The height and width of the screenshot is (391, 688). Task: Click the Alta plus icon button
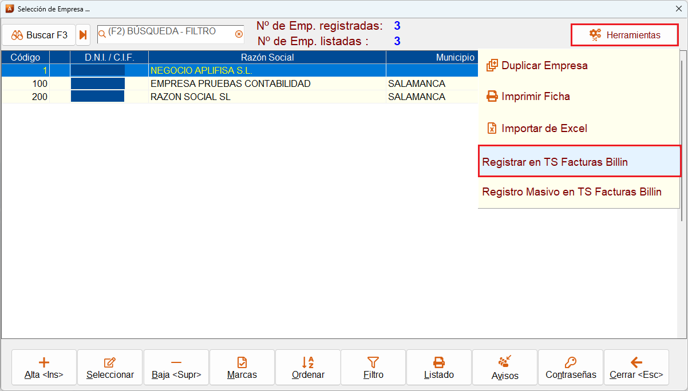click(x=44, y=368)
